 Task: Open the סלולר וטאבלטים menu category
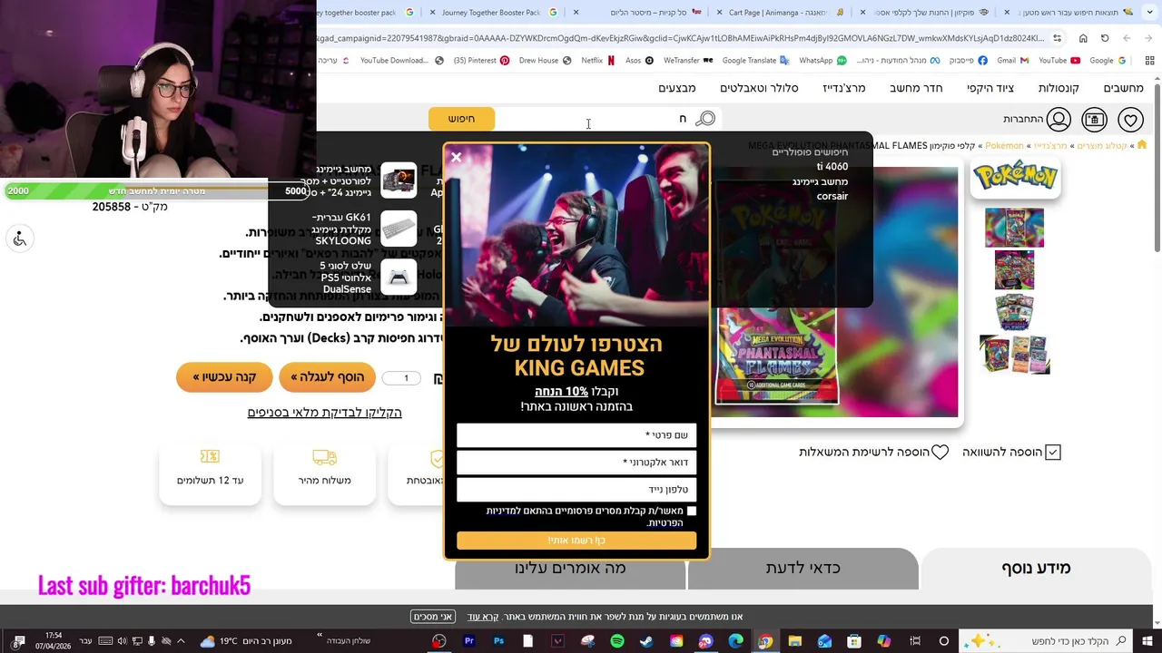(x=759, y=88)
